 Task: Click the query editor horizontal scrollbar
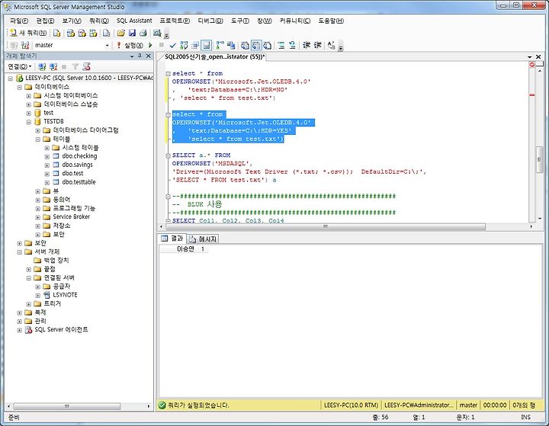coord(326,227)
